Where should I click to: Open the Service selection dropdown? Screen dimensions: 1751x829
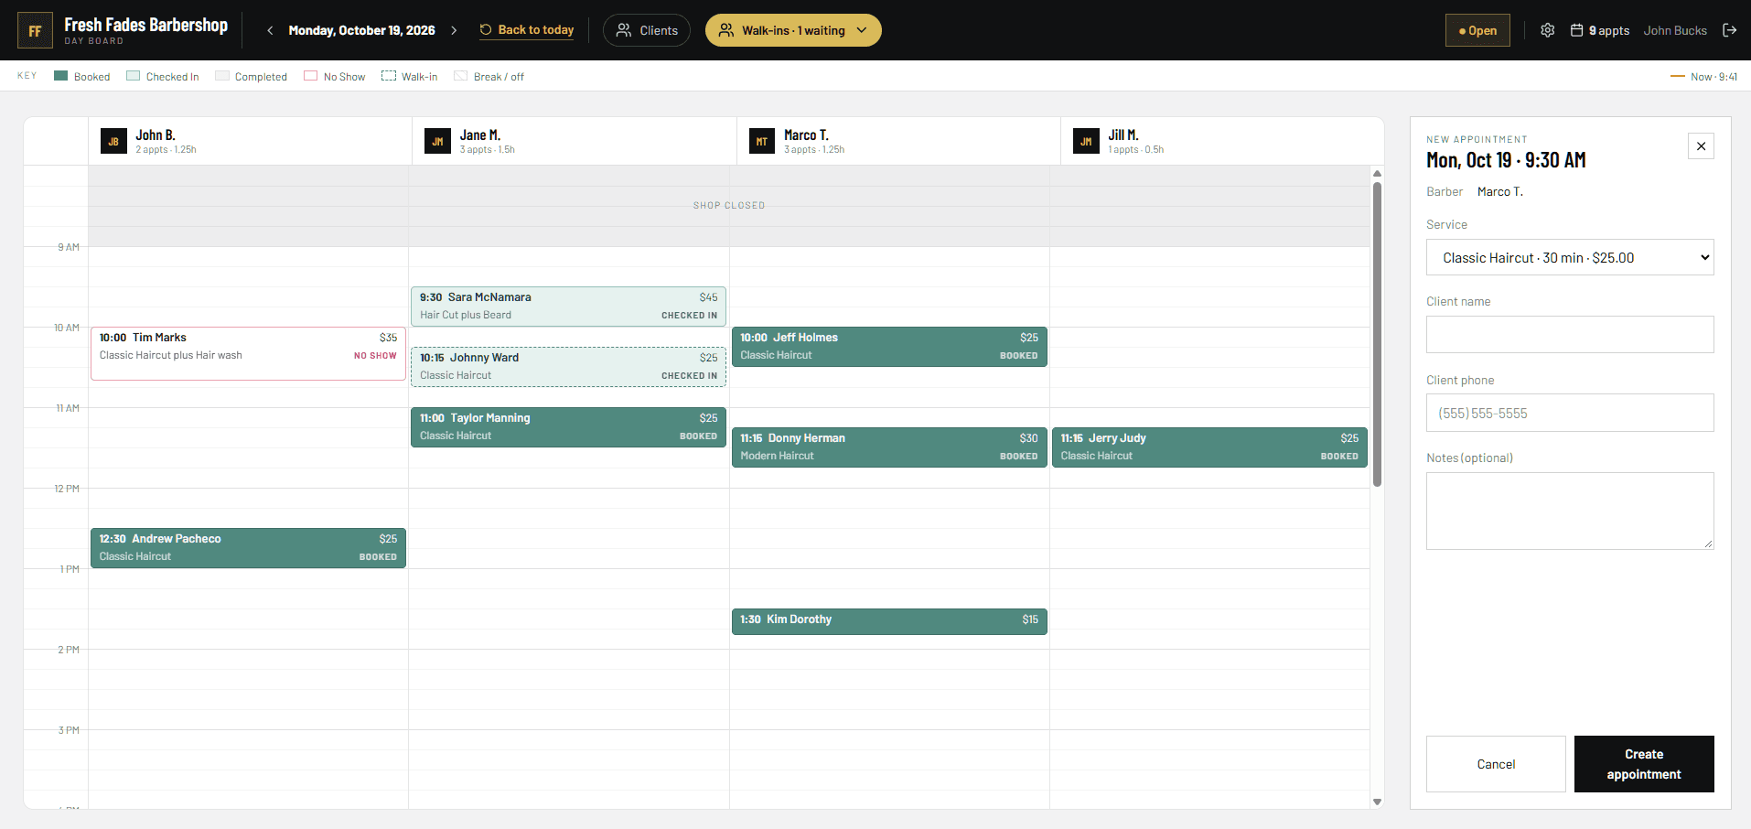(x=1570, y=257)
